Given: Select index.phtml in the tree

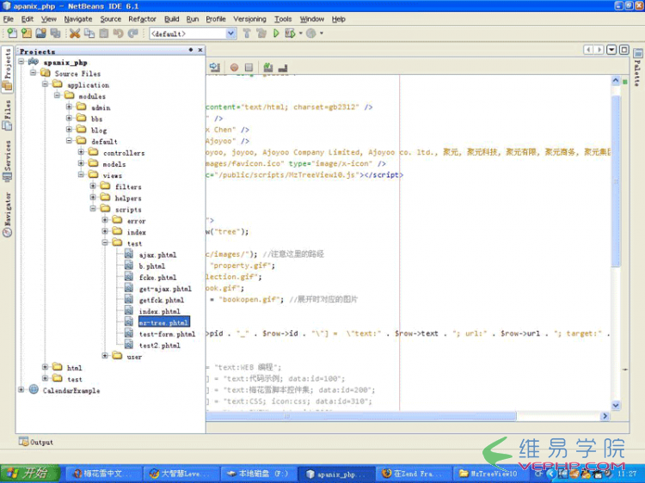Looking at the screenshot, I should tap(160, 312).
